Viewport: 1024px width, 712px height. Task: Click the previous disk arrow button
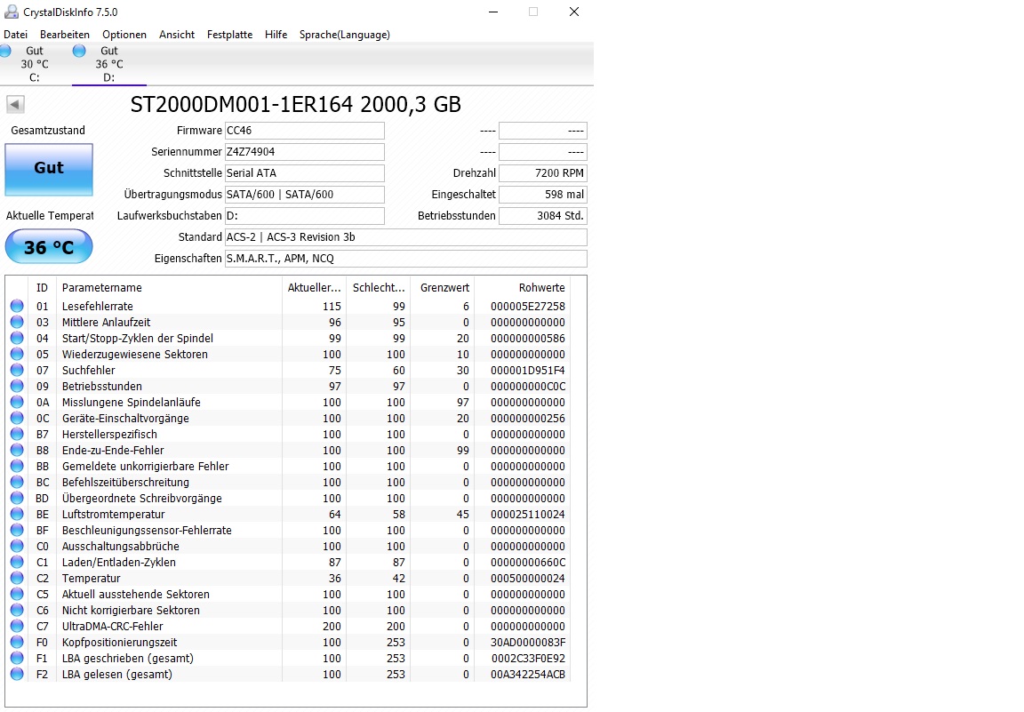click(x=16, y=104)
